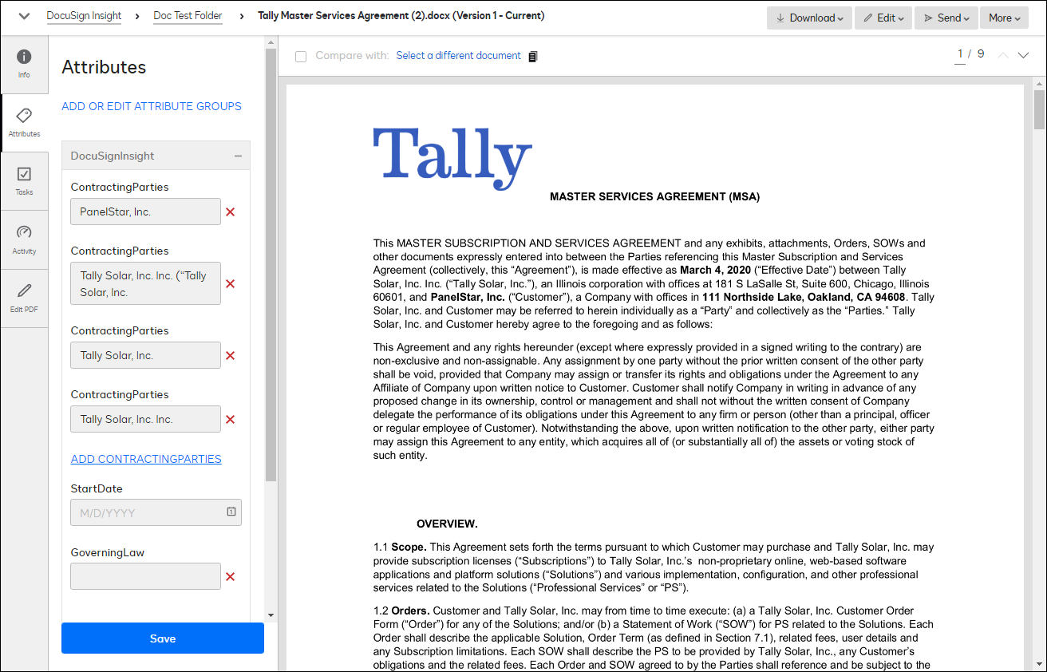Click ADD CONTRACTINGPARTIES link

[146, 459]
